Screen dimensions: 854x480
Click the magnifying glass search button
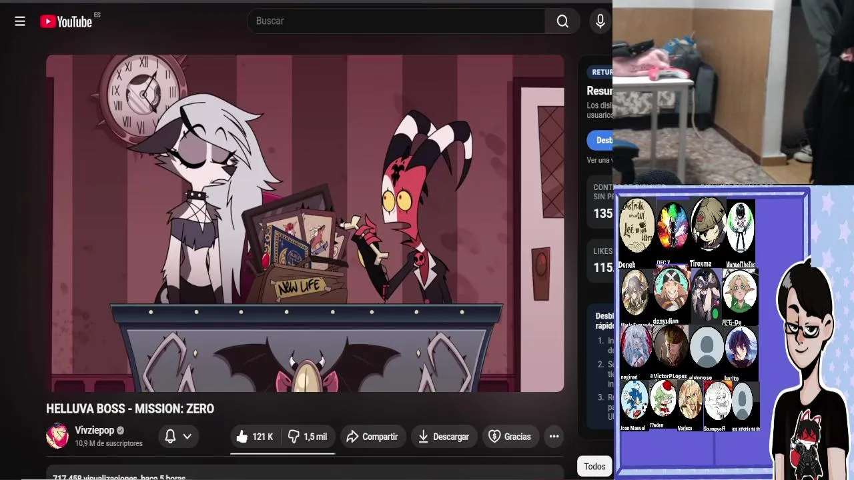click(x=562, y=21)
